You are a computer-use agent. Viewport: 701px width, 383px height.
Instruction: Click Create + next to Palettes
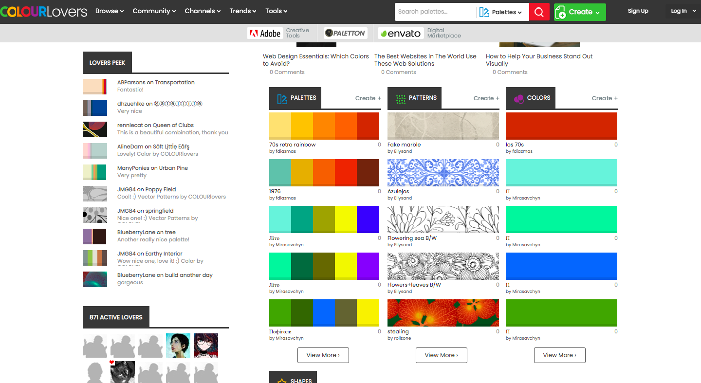(x=368, y=98)
